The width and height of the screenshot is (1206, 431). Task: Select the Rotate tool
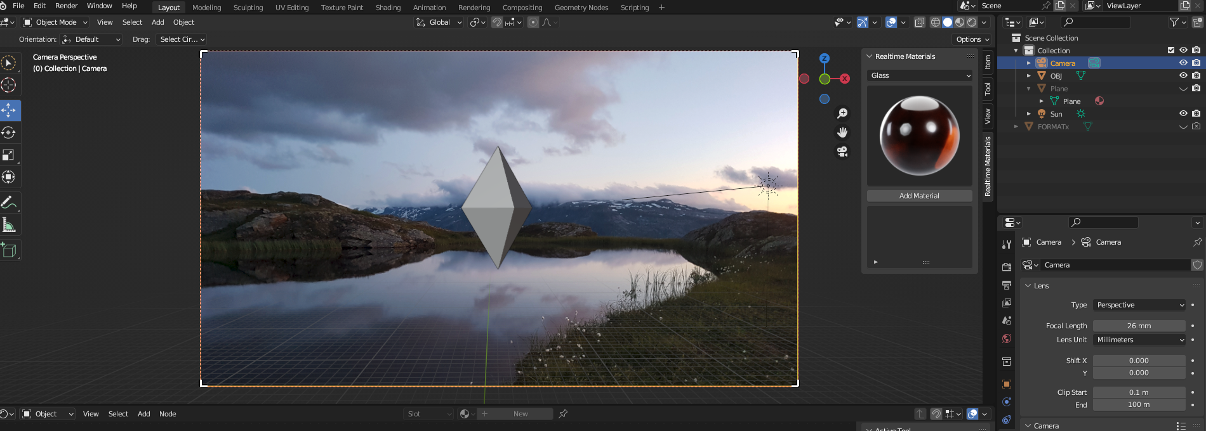(x=10, y=132)
